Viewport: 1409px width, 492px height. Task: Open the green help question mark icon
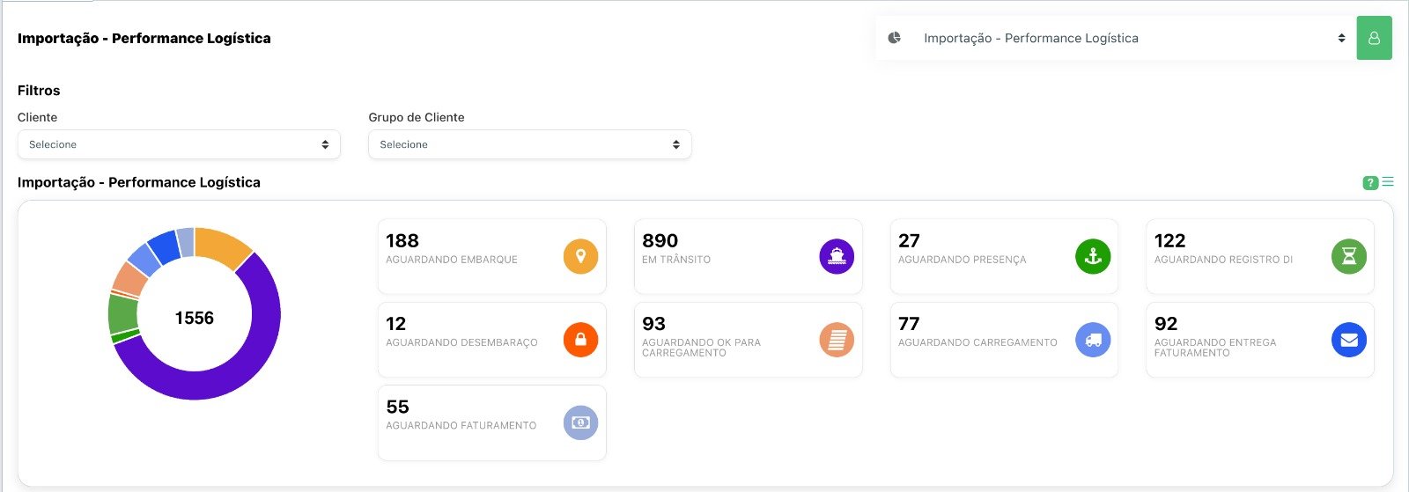[1369, 183]
